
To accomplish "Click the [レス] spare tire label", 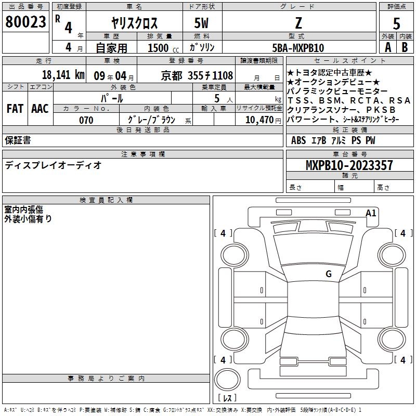I will [x=227, y=398].
